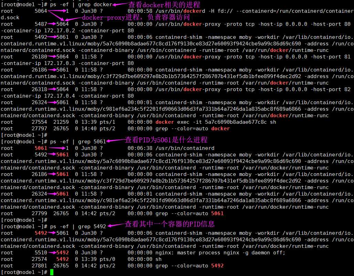Click the '-H fd://' dockerd option

click(x=220, y=11)
